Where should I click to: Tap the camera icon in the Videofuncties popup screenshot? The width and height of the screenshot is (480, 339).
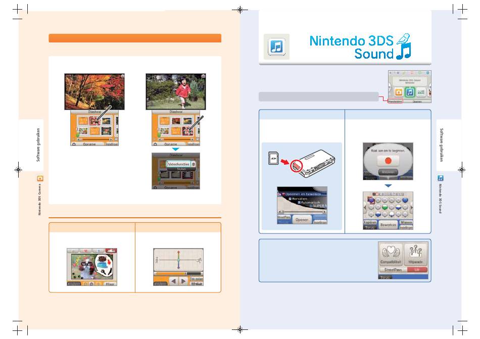click(x=155, y=187)
